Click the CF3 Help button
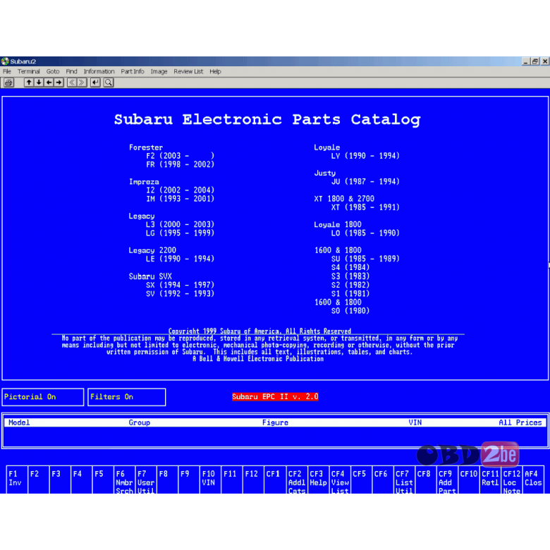Image resolution: width=550 pixels, height=550 pixels. coord(318,480)
